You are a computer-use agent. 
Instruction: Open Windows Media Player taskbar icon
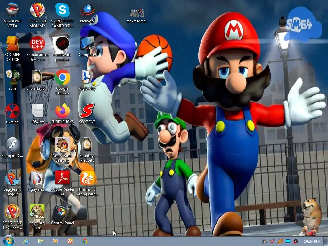(55, 241)
